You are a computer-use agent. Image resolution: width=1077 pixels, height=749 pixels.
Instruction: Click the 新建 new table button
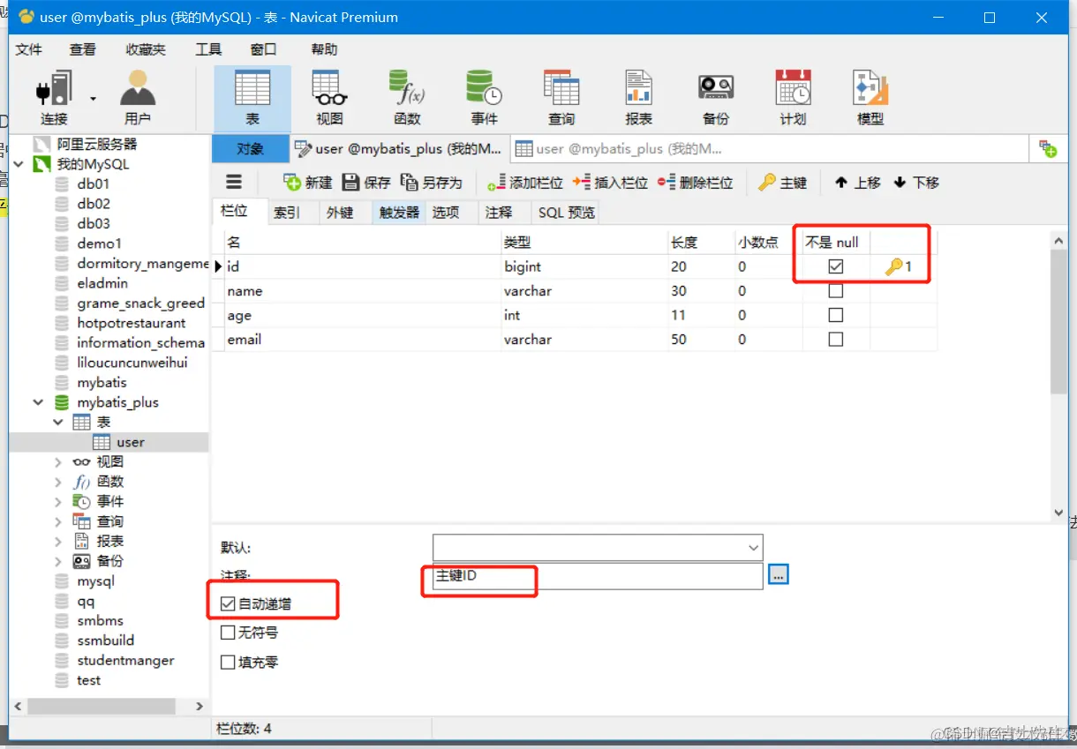click(307, 183)
